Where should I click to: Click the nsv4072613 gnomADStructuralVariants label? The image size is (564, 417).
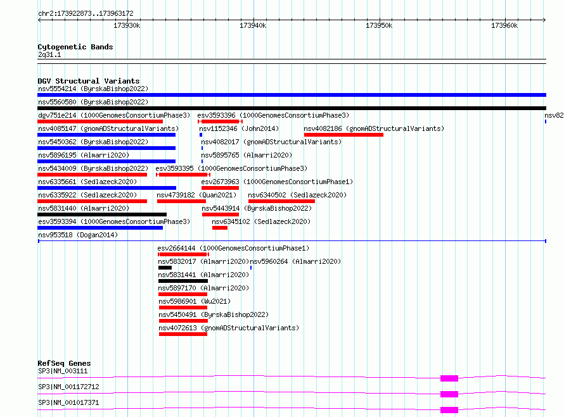tap(229, 328)
